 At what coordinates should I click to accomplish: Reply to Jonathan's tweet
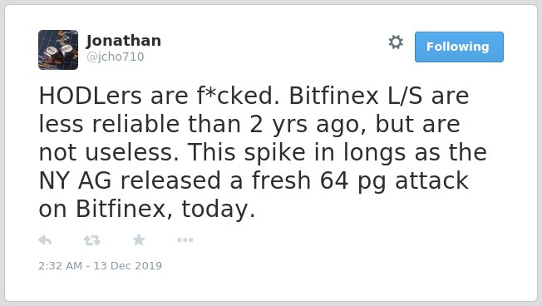pos(45,239)
